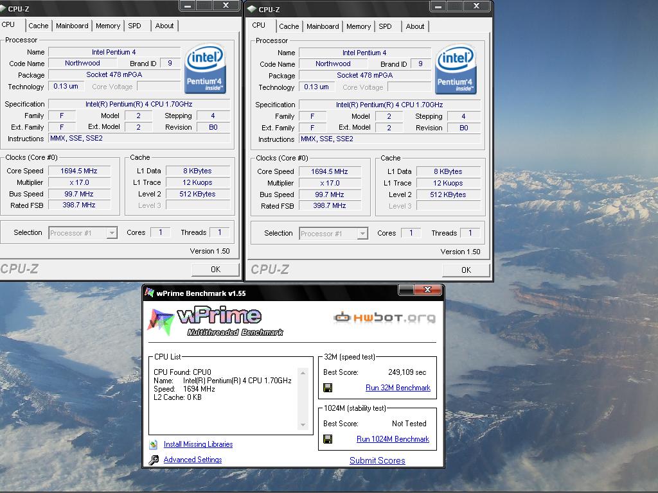Image resolution: width=658 pixels, height=493 pixels.
Task: Click the Level 2 512 KBytes field in left CPU-Z
Action: tap(198, 194)
